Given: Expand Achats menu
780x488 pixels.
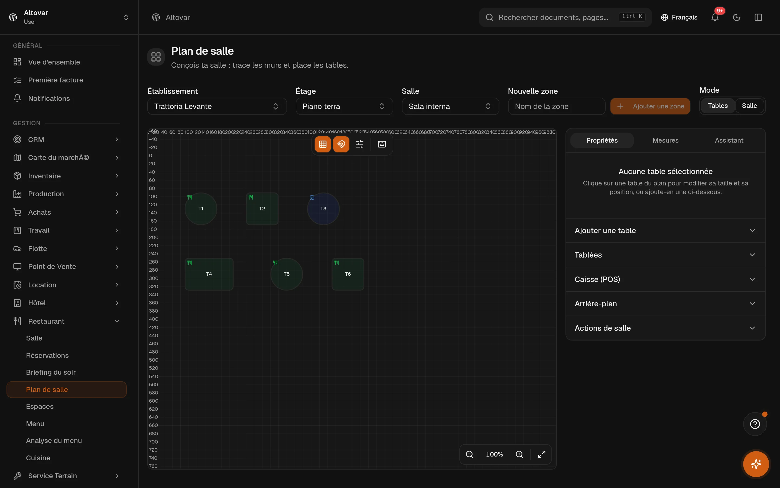Looking at the screenshot, I should pos(66,212).
